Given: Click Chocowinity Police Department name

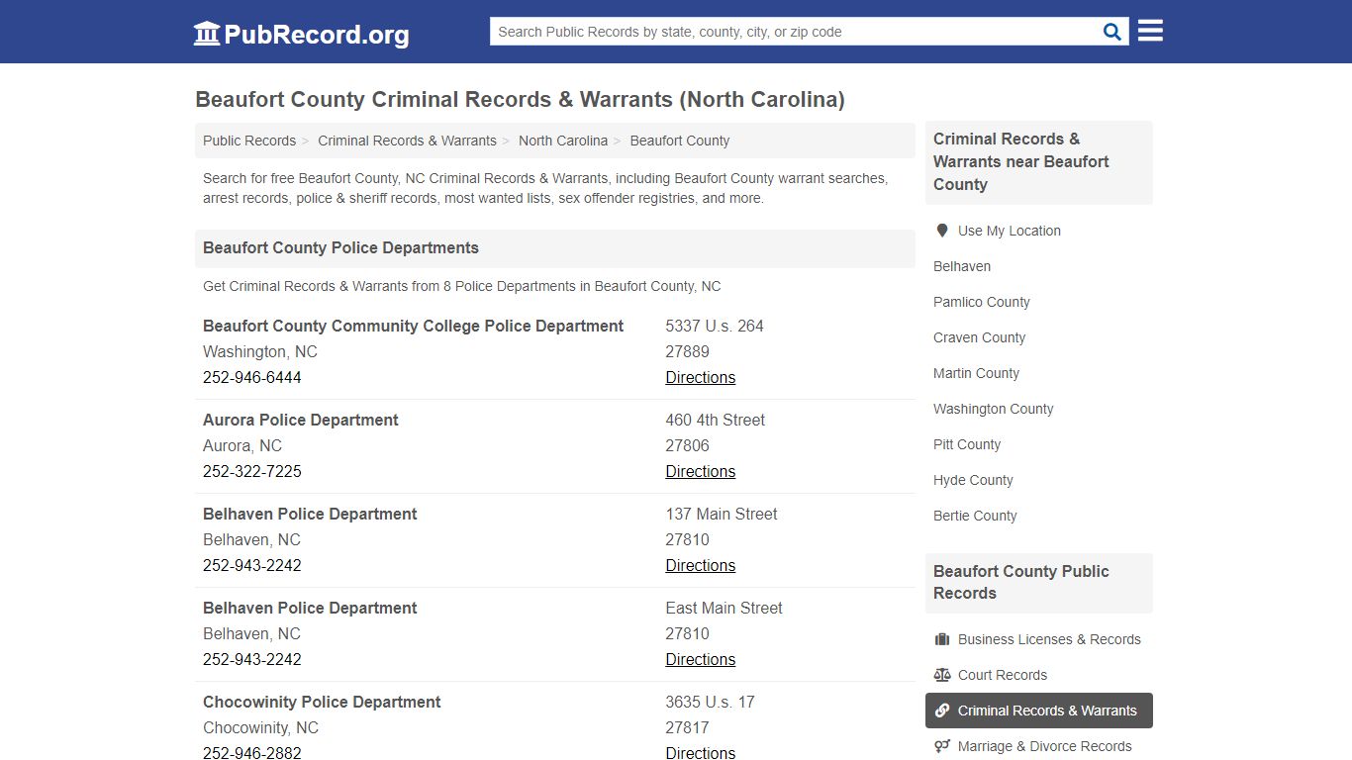Looking at the screenshot, I should click(x=322, y=702).
